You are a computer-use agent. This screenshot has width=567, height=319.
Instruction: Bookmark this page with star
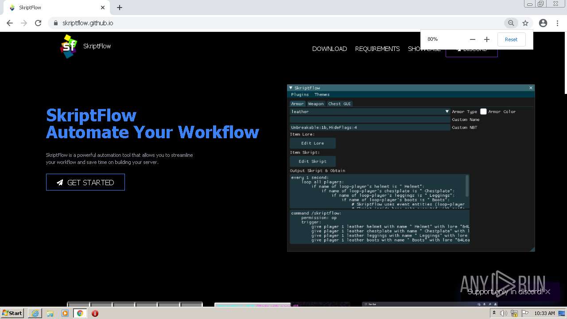click(x=525, y=23)
